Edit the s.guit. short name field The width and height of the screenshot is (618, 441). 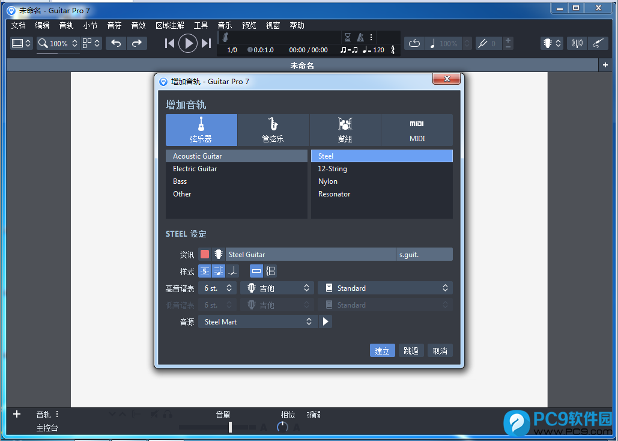pos(425,254)
